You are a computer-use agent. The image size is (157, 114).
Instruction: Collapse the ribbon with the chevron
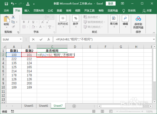[154, 33]
